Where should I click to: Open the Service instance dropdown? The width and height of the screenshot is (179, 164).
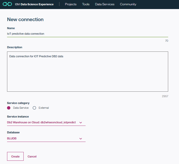pos(46,123)
